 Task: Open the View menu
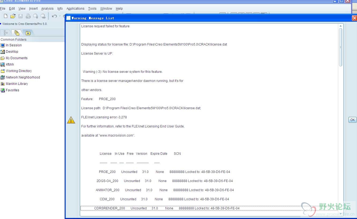coord(22,9)
